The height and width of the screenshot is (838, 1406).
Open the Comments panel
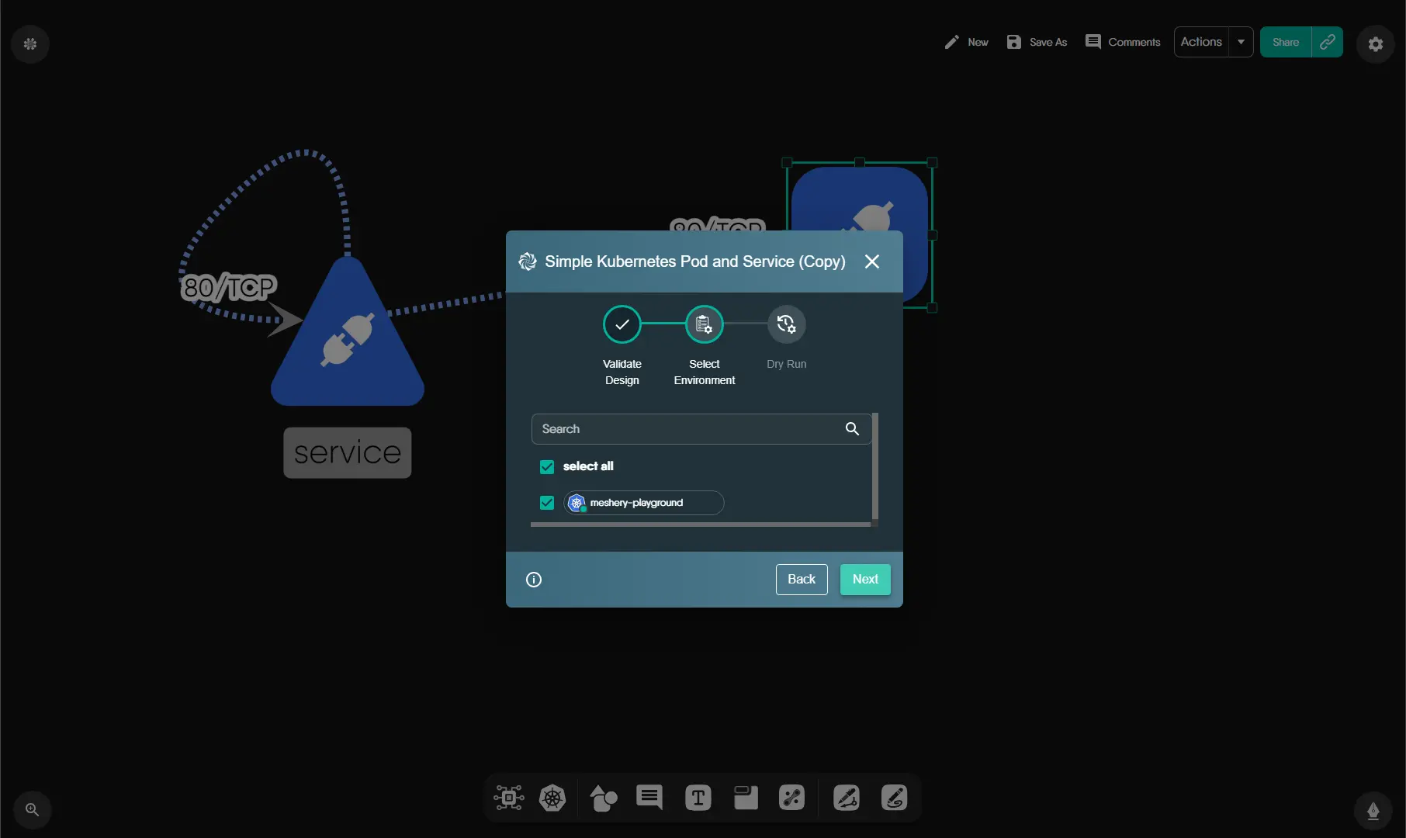click(x=1123, y=42)
